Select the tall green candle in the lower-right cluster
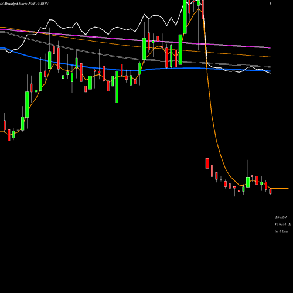The width and height of the screenshot is (293, 293). tap(248, 182)
